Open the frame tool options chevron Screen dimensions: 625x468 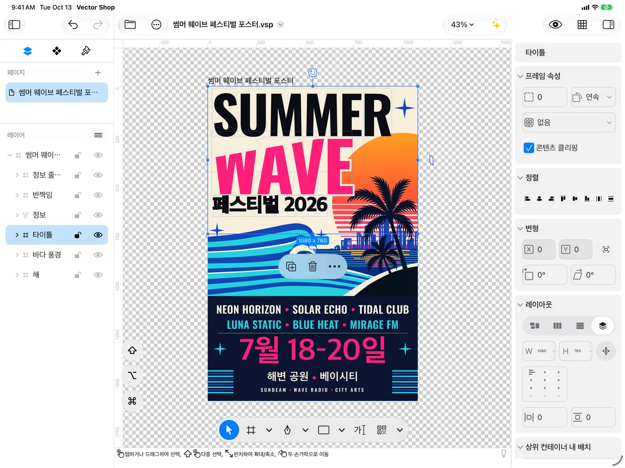coord(269,430)
